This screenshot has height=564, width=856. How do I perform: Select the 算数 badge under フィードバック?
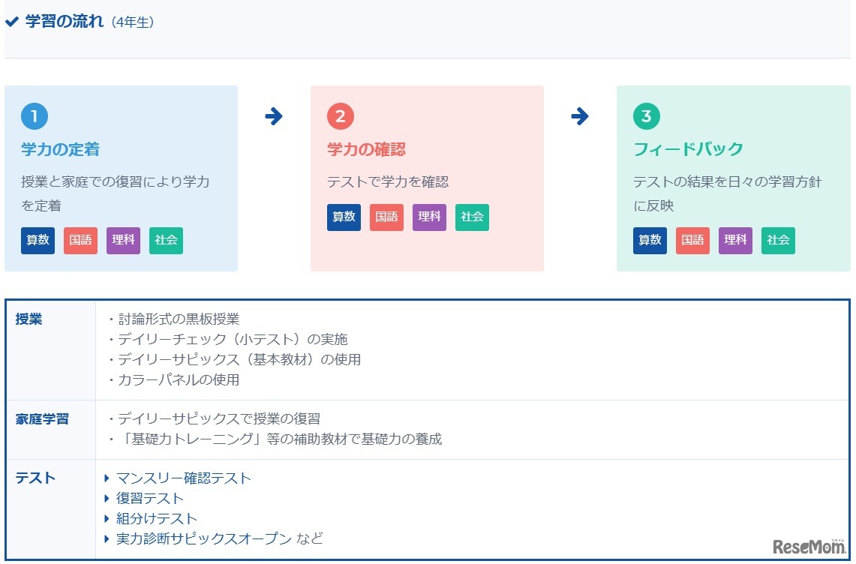click(x=650, y=241)
